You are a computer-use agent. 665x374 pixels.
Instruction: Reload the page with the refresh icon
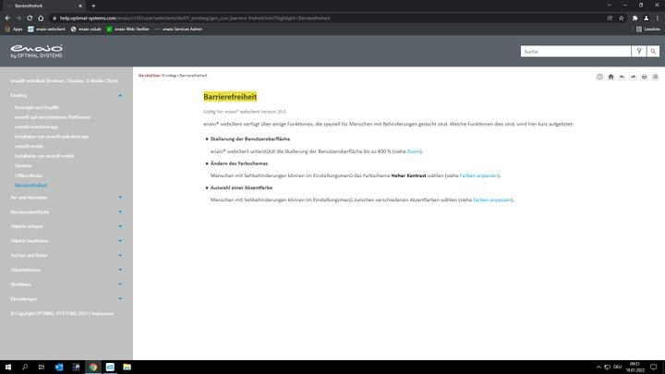[30, 18]
